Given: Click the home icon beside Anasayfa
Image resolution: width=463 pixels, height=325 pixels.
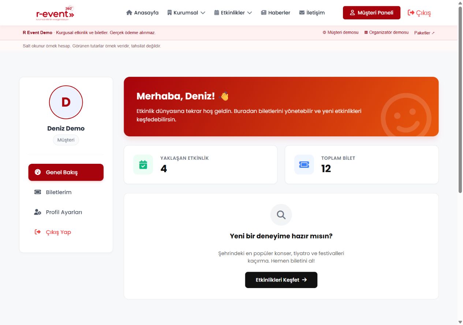Looking at the screenshot, I should coord(129,12).
